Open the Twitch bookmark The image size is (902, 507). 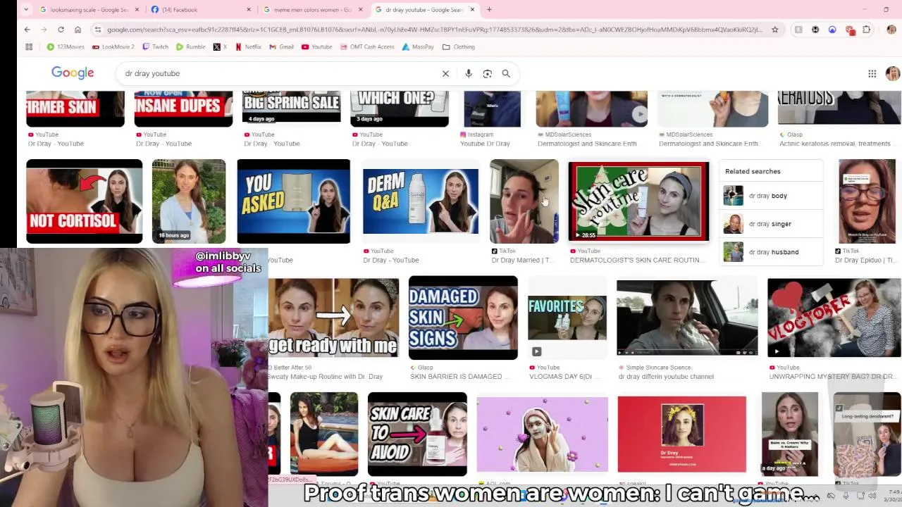(x=155, y=46)
